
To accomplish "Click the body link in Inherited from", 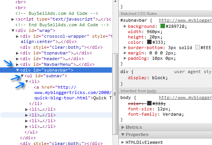I will [x=152, y=91].
